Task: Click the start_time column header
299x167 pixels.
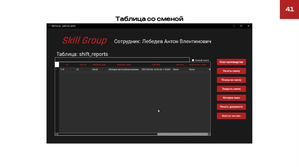Action: tap(156, 65)
